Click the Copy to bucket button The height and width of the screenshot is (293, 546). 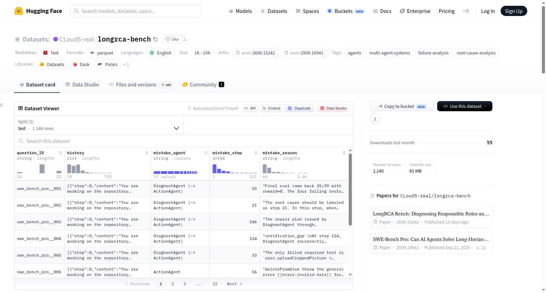click(x=402, y=106)
